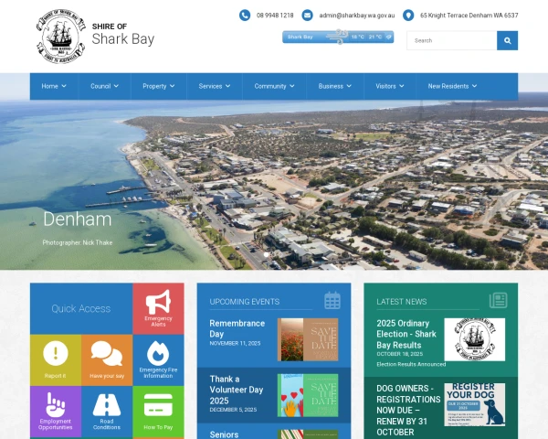Open the Seniors event link

pyautogui.click(x=224, y=434)
